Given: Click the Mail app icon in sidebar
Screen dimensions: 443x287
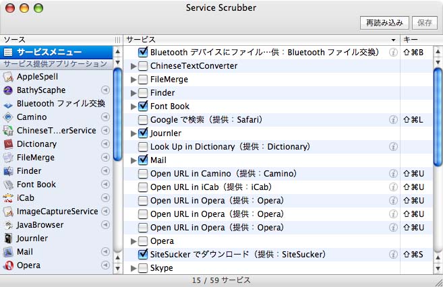Looking at the screenshot, I should tap(8, 252).
